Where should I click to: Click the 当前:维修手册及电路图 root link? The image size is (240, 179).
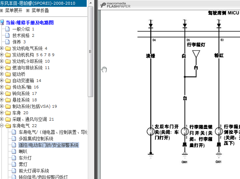point(30,23)
